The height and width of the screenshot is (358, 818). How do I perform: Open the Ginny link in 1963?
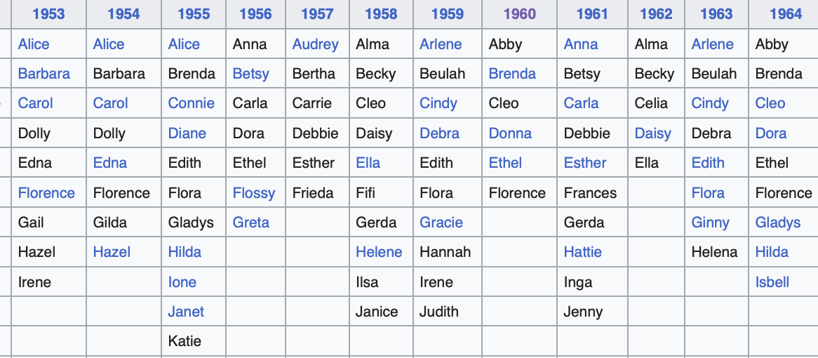click(710, 223)
